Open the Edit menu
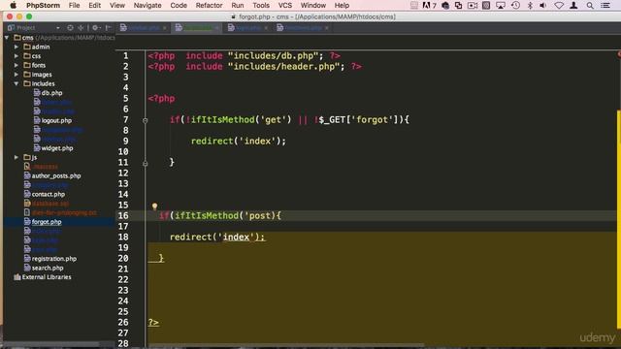Screen dimensions: 621x349 pos(95,6)
